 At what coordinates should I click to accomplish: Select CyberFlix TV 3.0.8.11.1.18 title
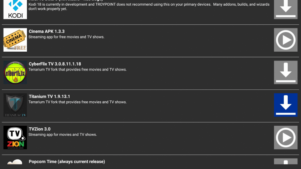point(55,64)
